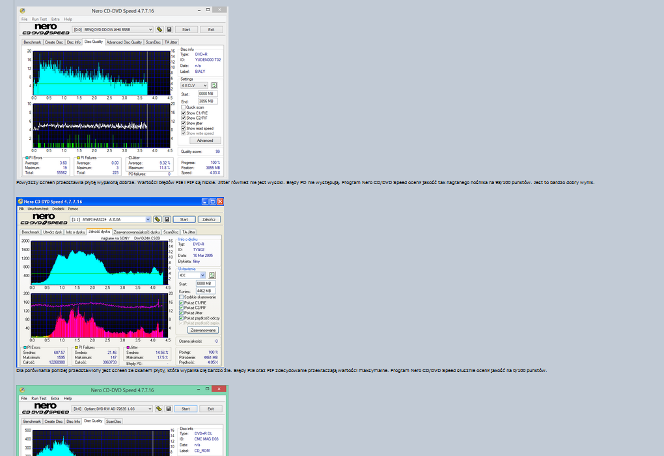Click floppy save icon in Optiarc window

click(169, 409)
